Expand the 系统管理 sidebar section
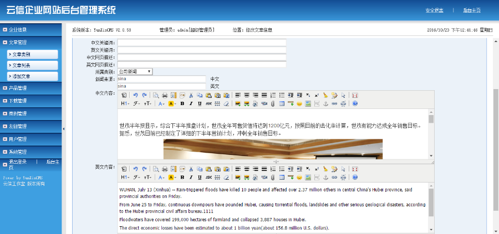 coord(31,152)
